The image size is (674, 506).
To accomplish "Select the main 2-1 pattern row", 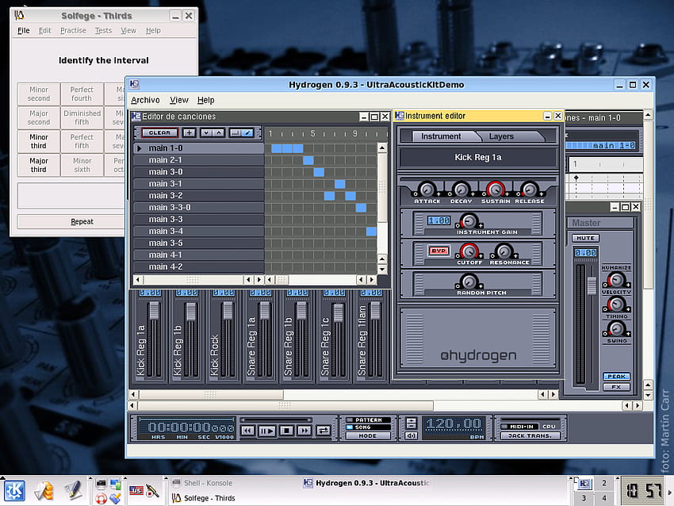I will [x=199, y=160].
